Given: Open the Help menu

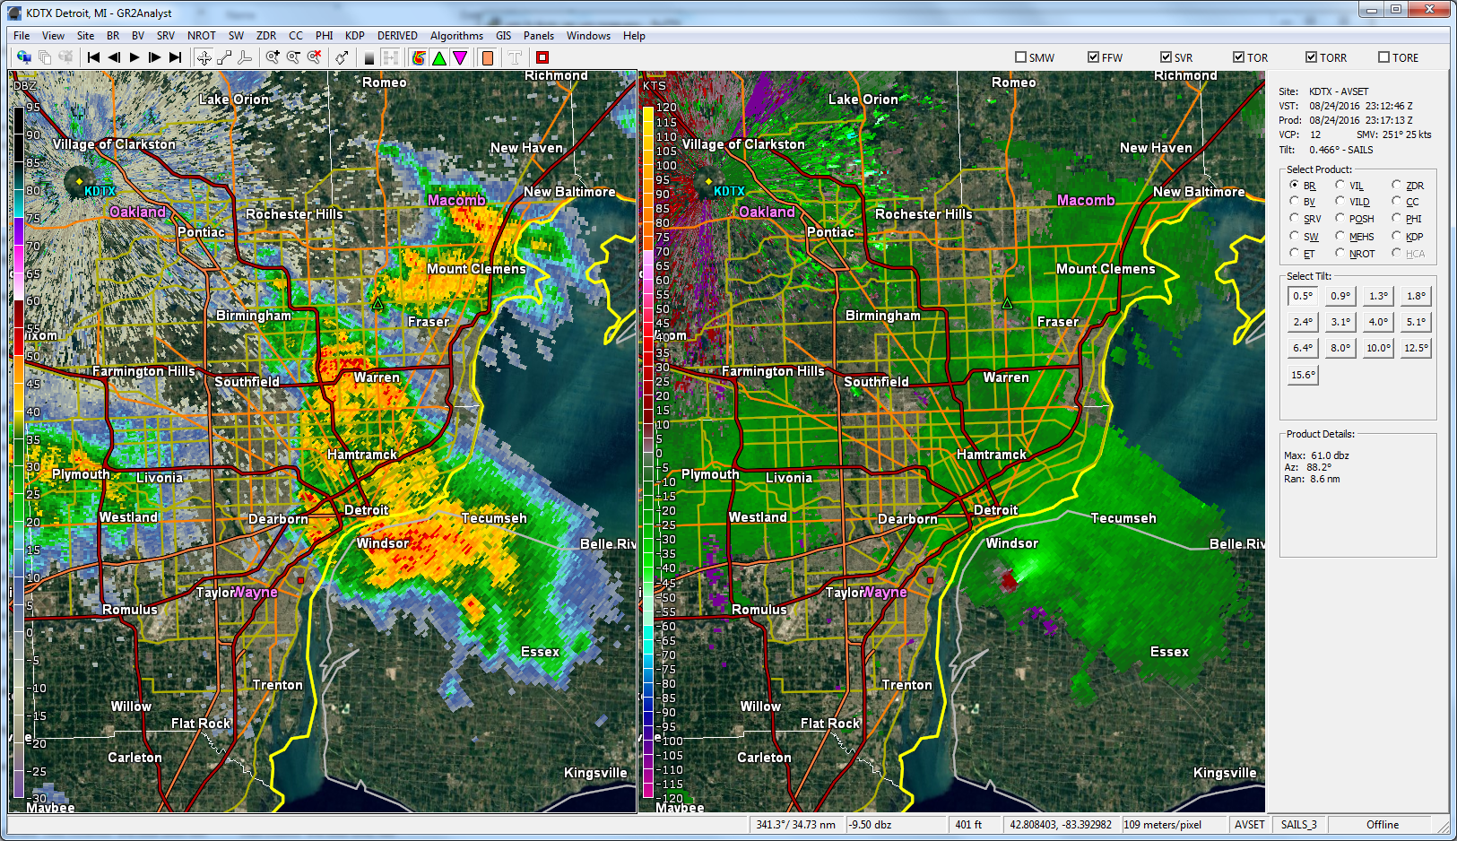Looking at the screenshot, I should pyautogui.click(x=634, y=36).
